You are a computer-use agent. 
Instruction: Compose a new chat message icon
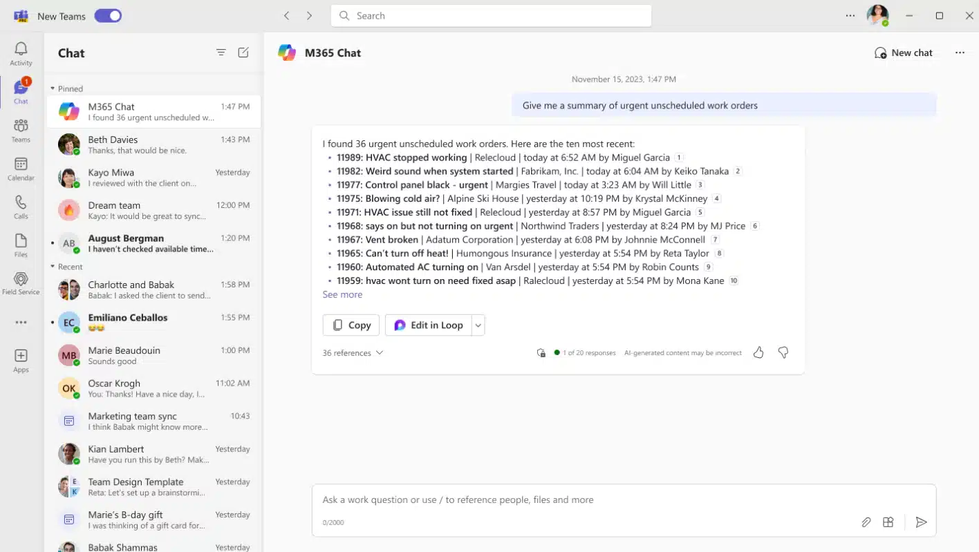point(243,53)
